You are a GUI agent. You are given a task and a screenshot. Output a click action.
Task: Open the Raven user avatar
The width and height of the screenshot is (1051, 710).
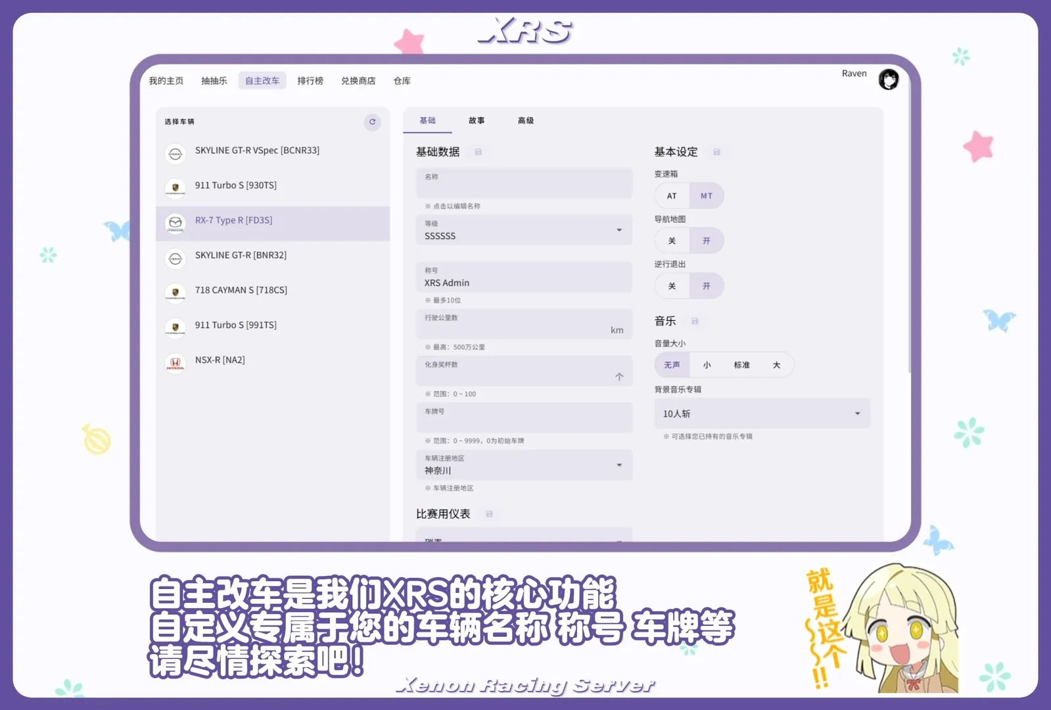point(889,80)
